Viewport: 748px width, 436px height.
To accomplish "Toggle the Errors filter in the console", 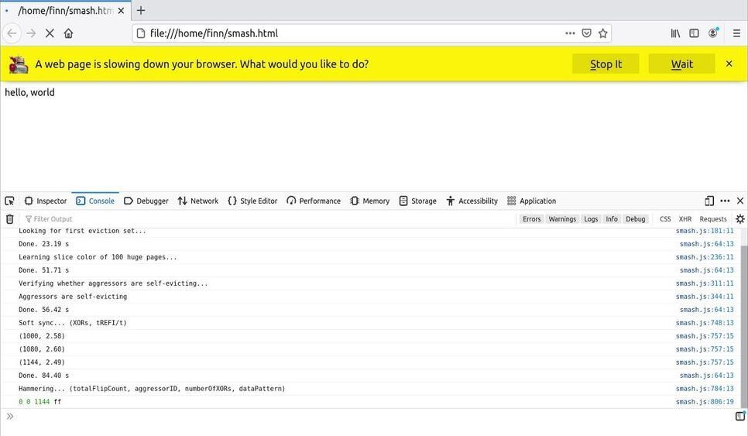I will pyautogui.click(x=531, y=219).
